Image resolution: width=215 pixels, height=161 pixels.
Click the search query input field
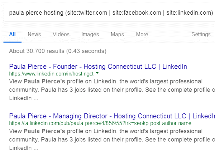click(107, 13)
